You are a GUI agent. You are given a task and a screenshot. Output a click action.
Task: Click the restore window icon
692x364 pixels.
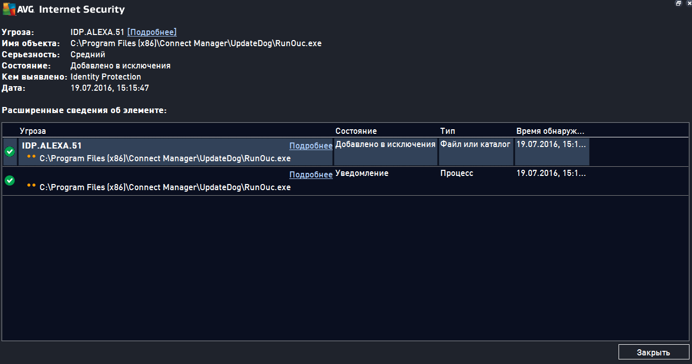678,3
